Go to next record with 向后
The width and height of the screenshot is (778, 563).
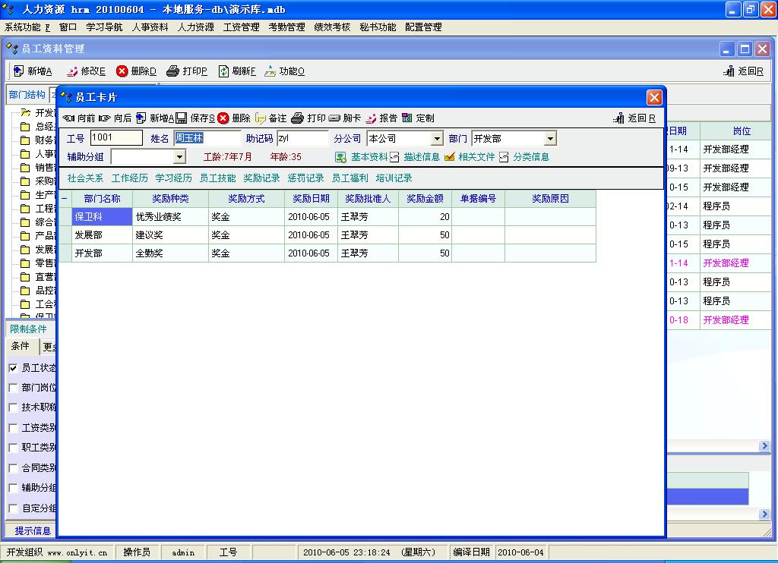point(115,118)
